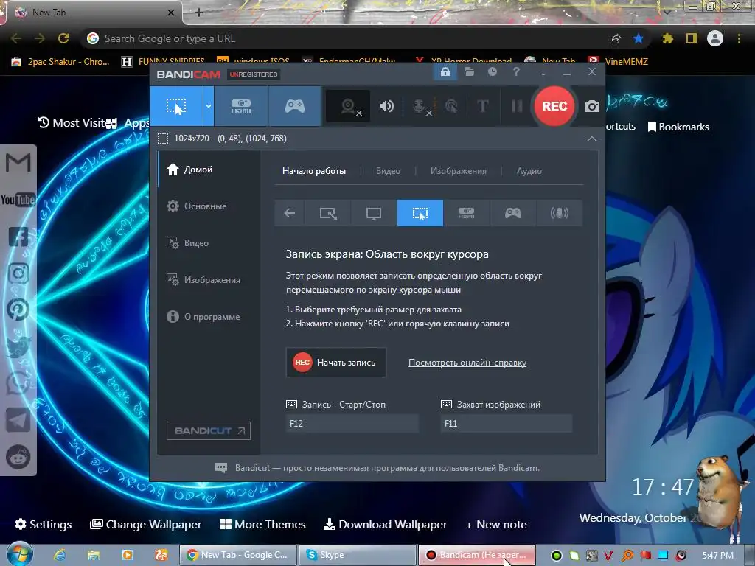Click the BANDICUT button
755x566 pixels.
(x=209, y=430)
